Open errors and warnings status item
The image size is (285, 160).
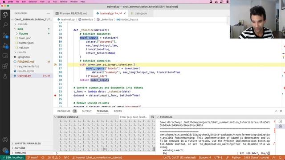coord(54,157)
